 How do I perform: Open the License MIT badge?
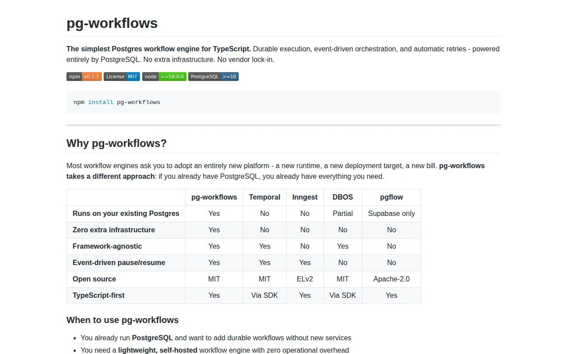(122, 77)
